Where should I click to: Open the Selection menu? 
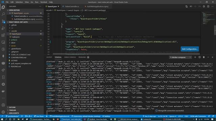19,2
